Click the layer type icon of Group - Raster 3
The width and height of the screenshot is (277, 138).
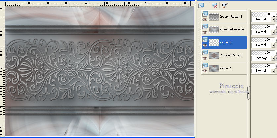click(205, 14)
